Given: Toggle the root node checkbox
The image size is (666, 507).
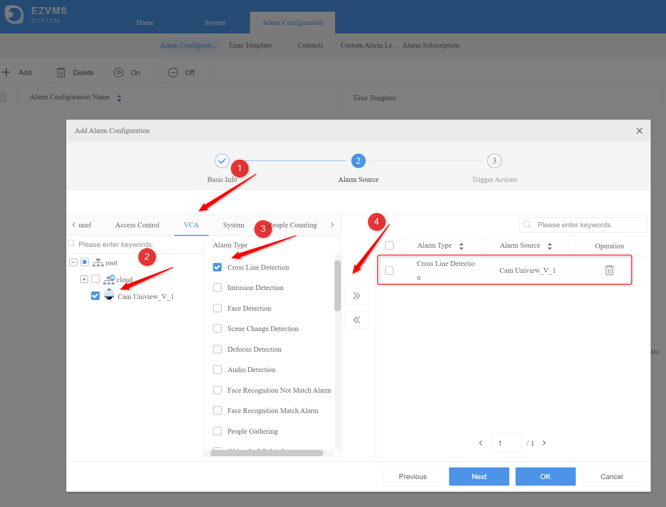Looking at the screenshot, I should pos(85,262).
